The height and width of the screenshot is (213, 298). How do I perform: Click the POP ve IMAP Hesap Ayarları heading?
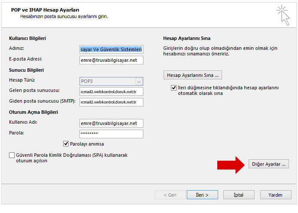(45, 10)
